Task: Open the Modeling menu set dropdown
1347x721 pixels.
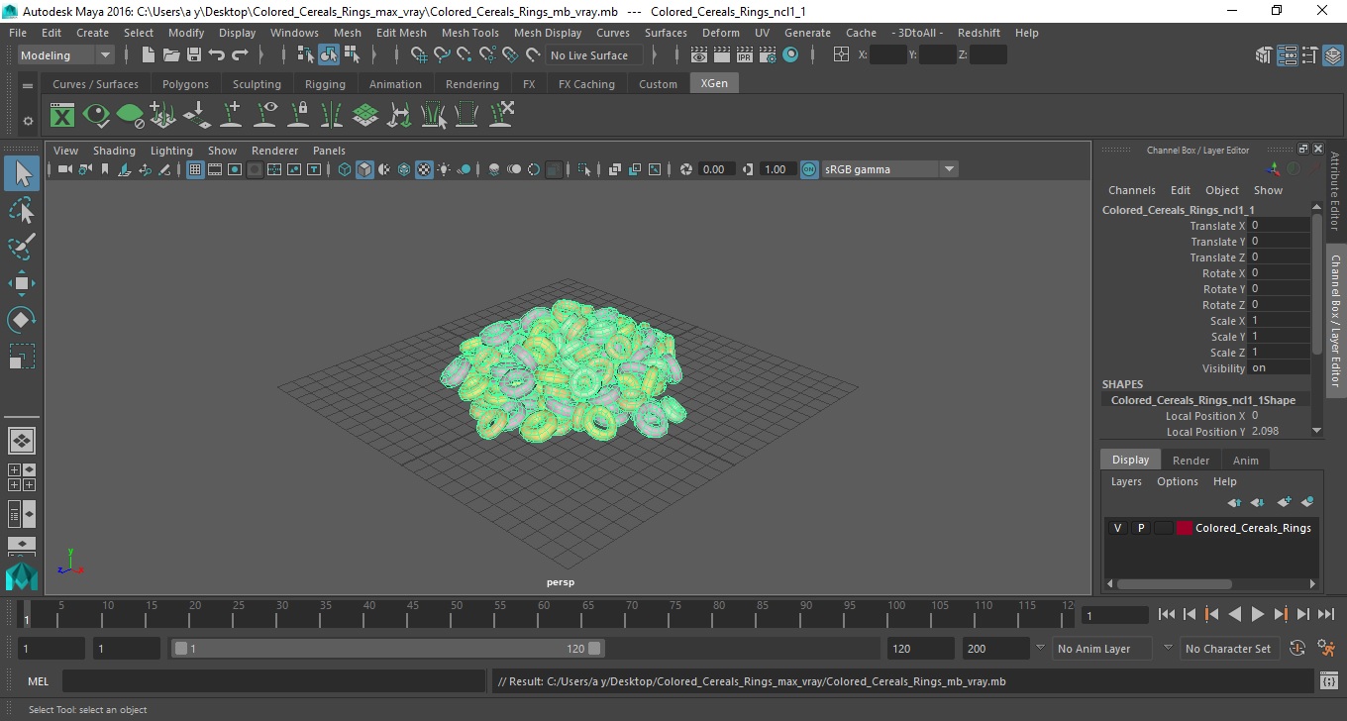Action: (x=65, y=55)
